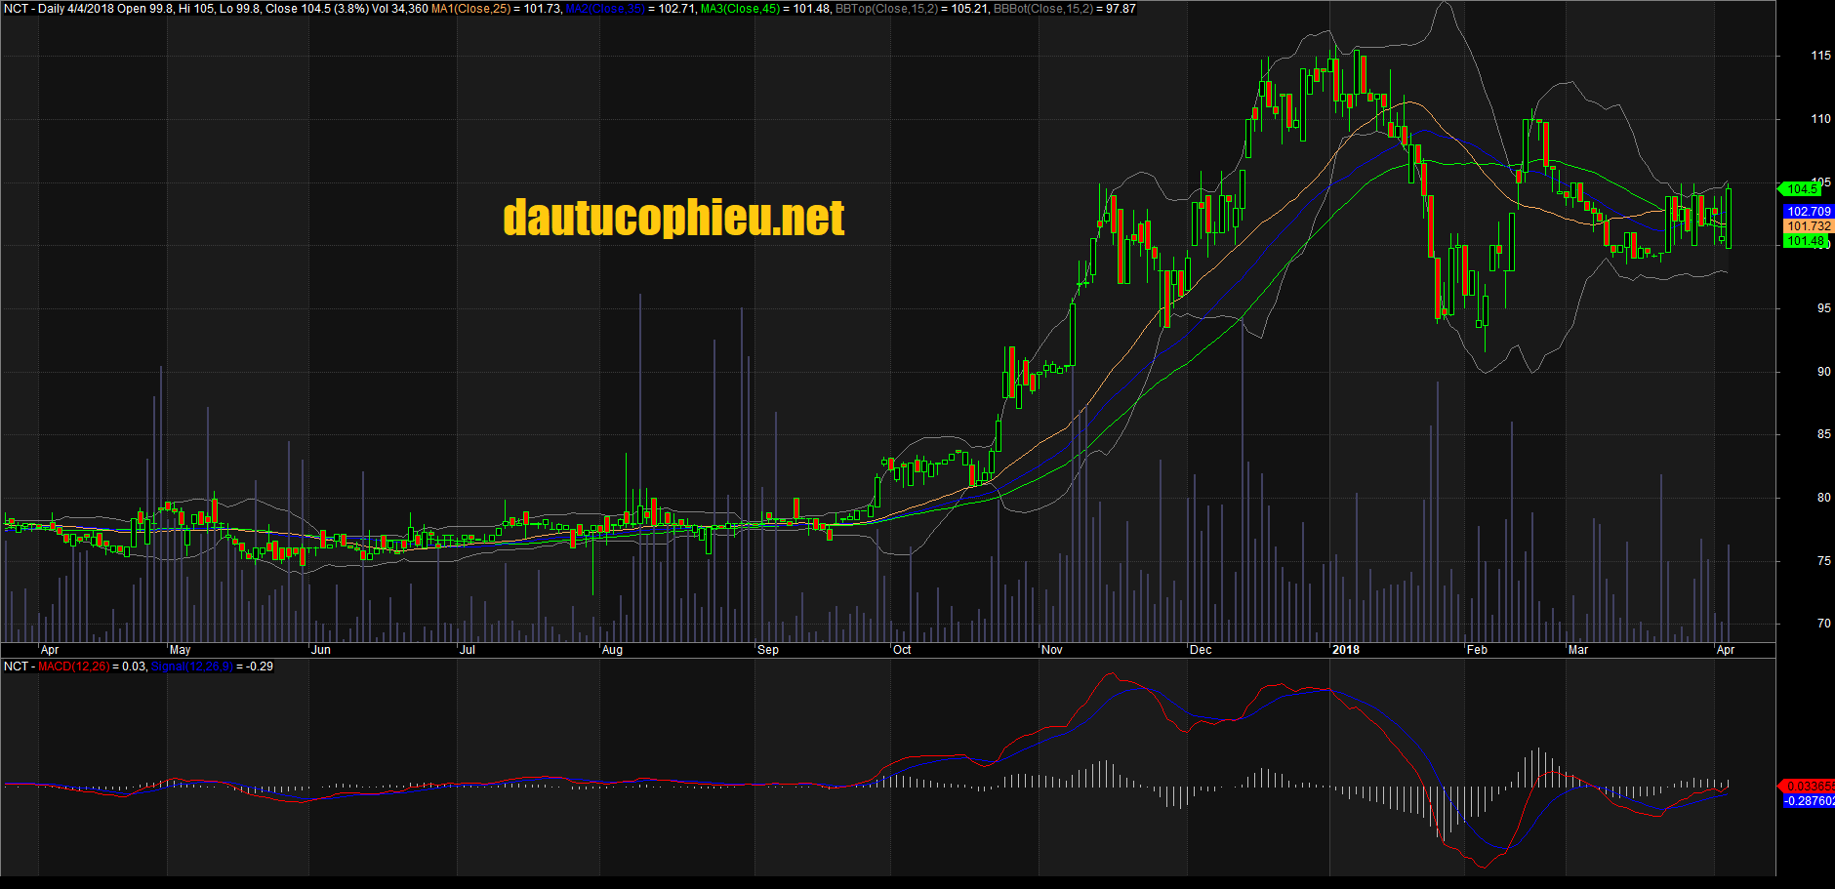Viewport: 1835px width, 889px height.
Task: Click the Oct label on time axis
Action: point(902,650)
